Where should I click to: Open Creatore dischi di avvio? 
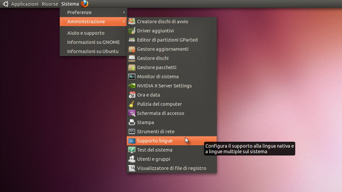point(162,22)
